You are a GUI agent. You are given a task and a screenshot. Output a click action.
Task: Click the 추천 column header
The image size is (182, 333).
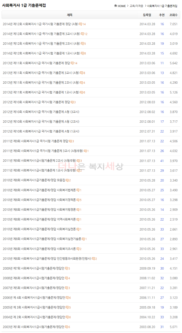162,15
